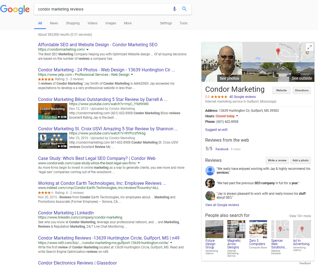
Task: Expand the 'Closed today' hours dropdown
Action: 237,116
